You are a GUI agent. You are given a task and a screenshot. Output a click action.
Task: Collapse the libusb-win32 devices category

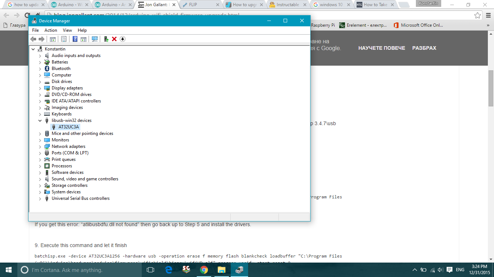(x=40, y=120)
